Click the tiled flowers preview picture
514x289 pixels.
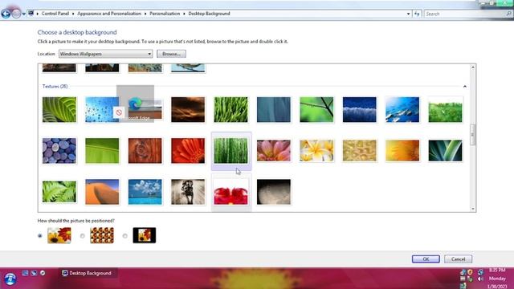pos(102,235)
